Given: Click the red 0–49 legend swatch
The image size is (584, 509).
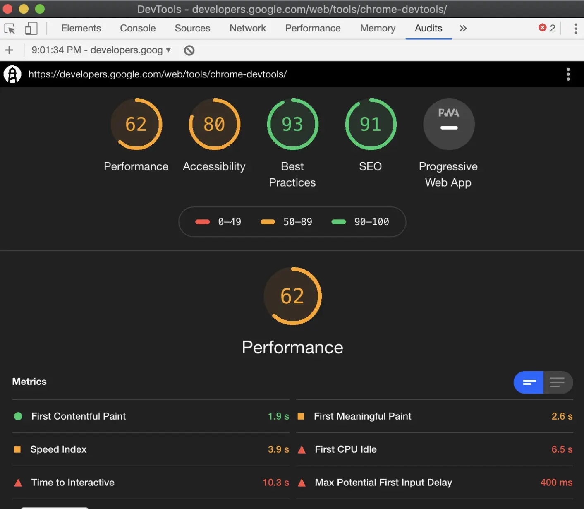Looking at the screenshot, I should 203,222.
